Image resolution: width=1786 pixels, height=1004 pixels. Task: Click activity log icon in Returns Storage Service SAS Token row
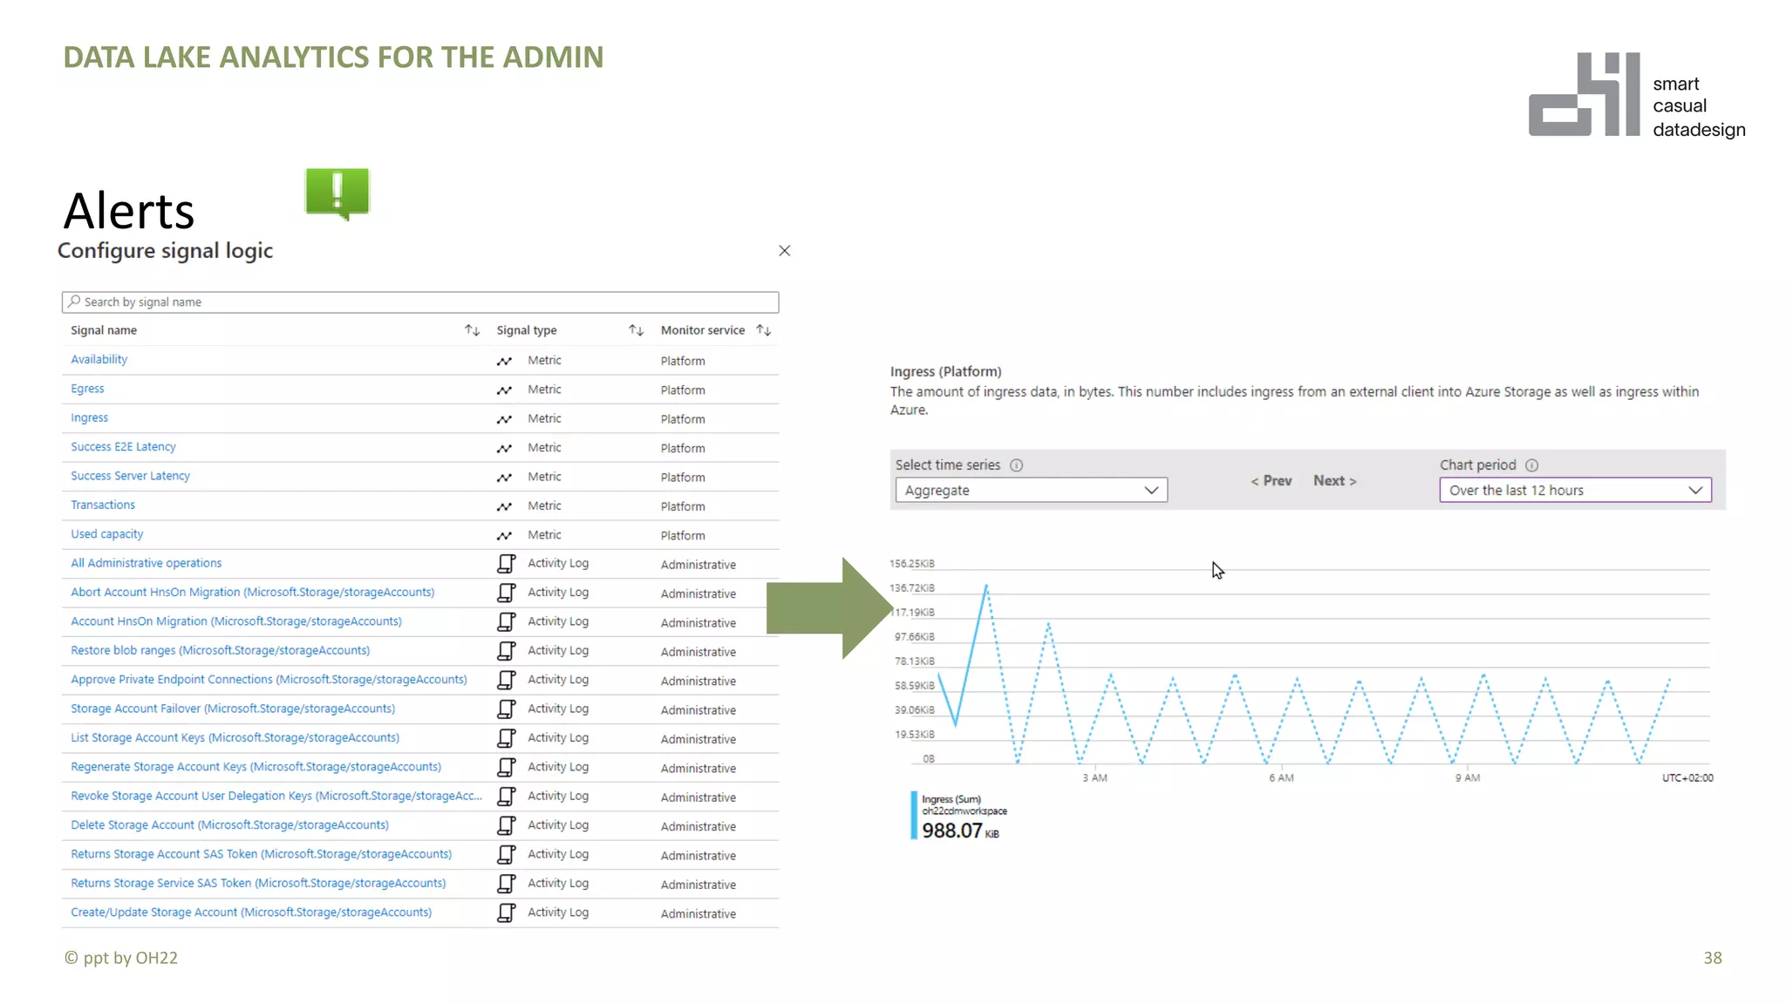click(506, 884)
